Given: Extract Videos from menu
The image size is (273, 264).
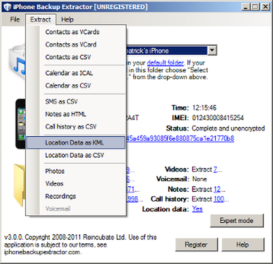Looking at the screenshot, I should pyautogui.click(x=76, y=184).
